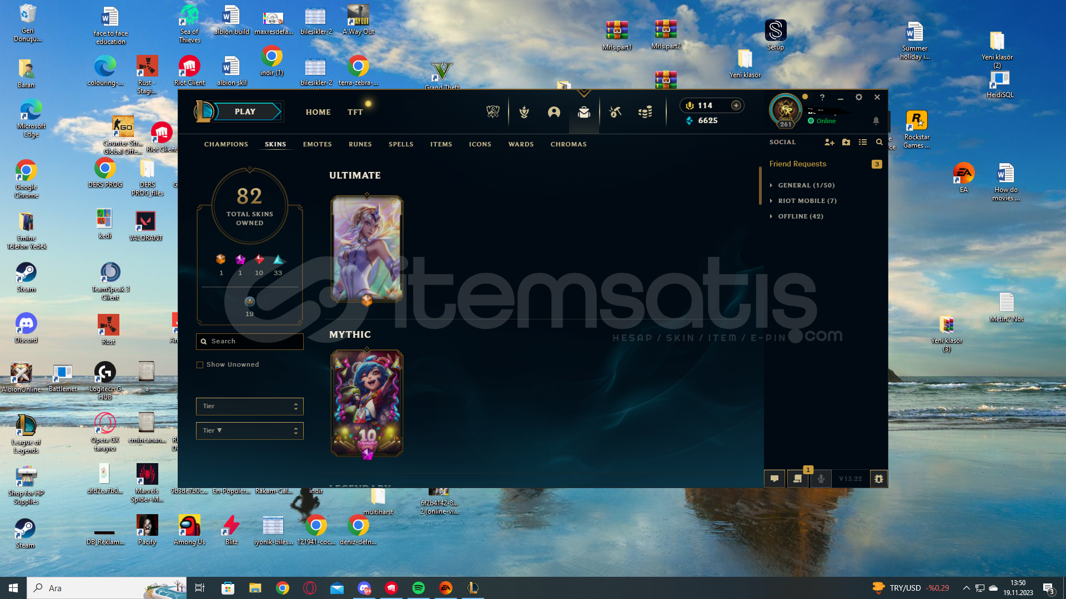Click the plus button to buy RP
The image size is (1066, 599).
736,105
